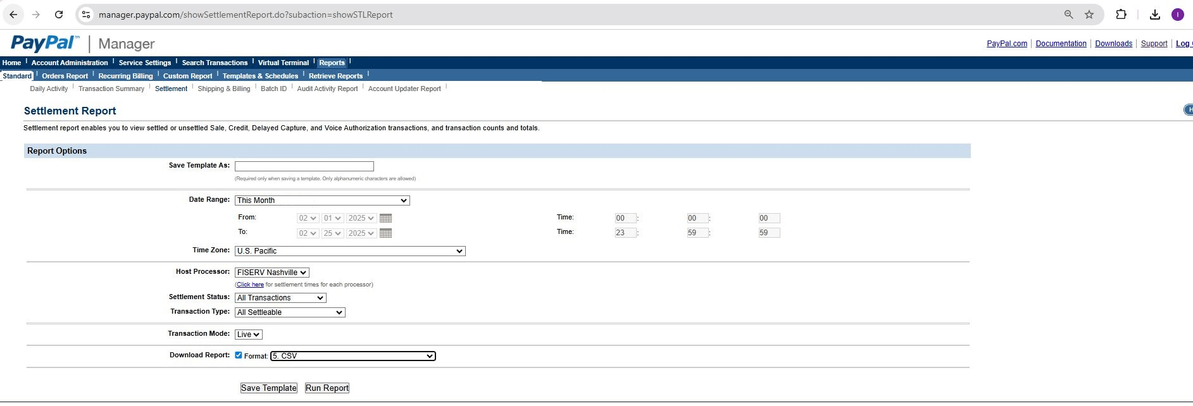Image resolution: width=1193 pixels, height=406 pixels.
Task: Open Daily Activity report link
Action: pyautogui.click(x=49, y=89)
